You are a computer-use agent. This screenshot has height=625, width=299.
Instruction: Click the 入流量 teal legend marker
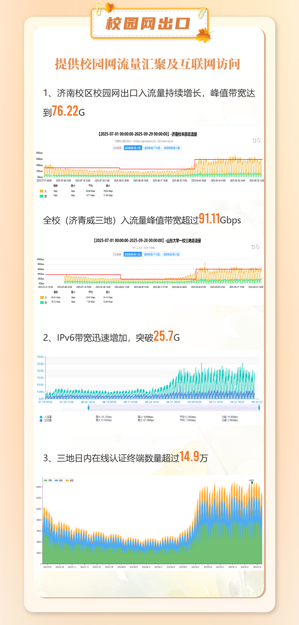click(41, 417)
